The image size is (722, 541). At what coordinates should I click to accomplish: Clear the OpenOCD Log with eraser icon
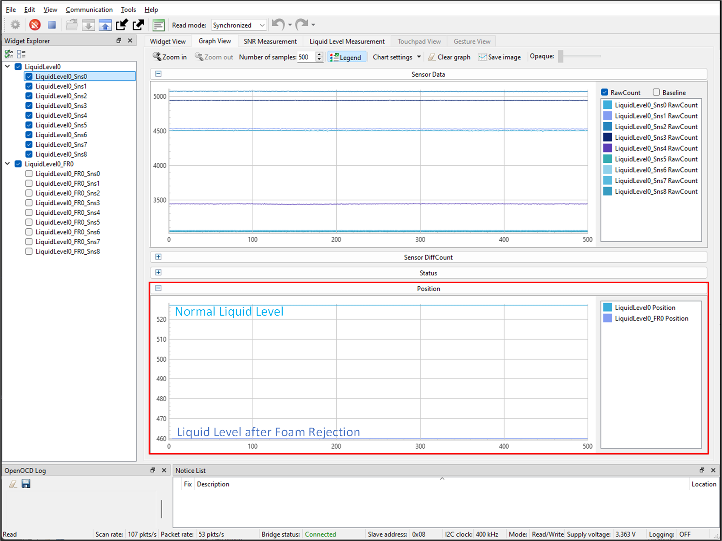pyautogui.click(x=13, y=484)
